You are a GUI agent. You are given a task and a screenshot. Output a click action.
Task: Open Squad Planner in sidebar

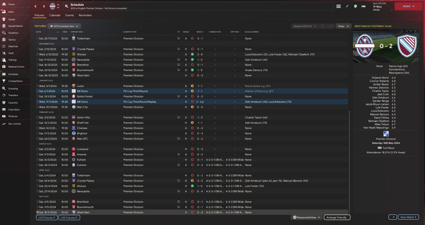click(x=15, y=26)
